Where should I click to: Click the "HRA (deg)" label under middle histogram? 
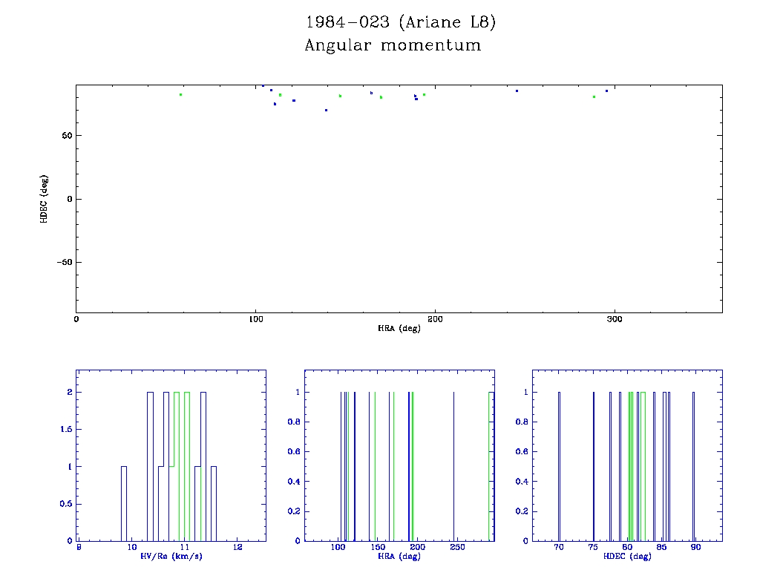(x=399, y=557)
